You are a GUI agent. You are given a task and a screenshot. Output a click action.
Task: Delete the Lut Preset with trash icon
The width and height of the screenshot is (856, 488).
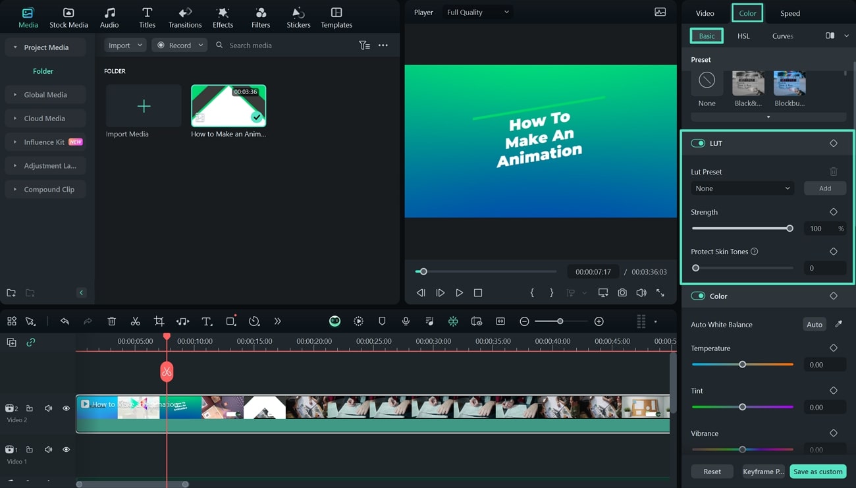[x=834, y=171]
